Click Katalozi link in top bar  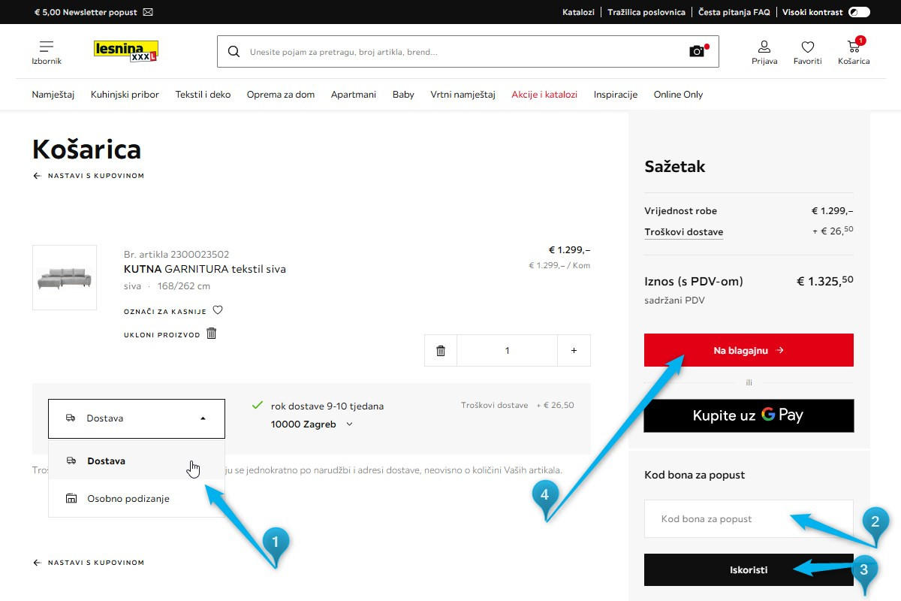(578, 12)
